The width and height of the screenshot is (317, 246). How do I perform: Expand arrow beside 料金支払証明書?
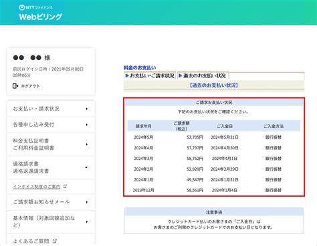(87, 145)
